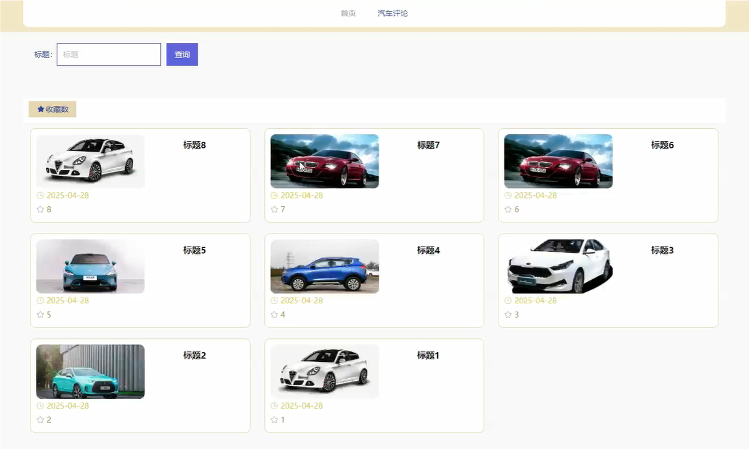Click the 标题5 card title
The width and height of the screenshot is (749, 449).
(195, 251)
